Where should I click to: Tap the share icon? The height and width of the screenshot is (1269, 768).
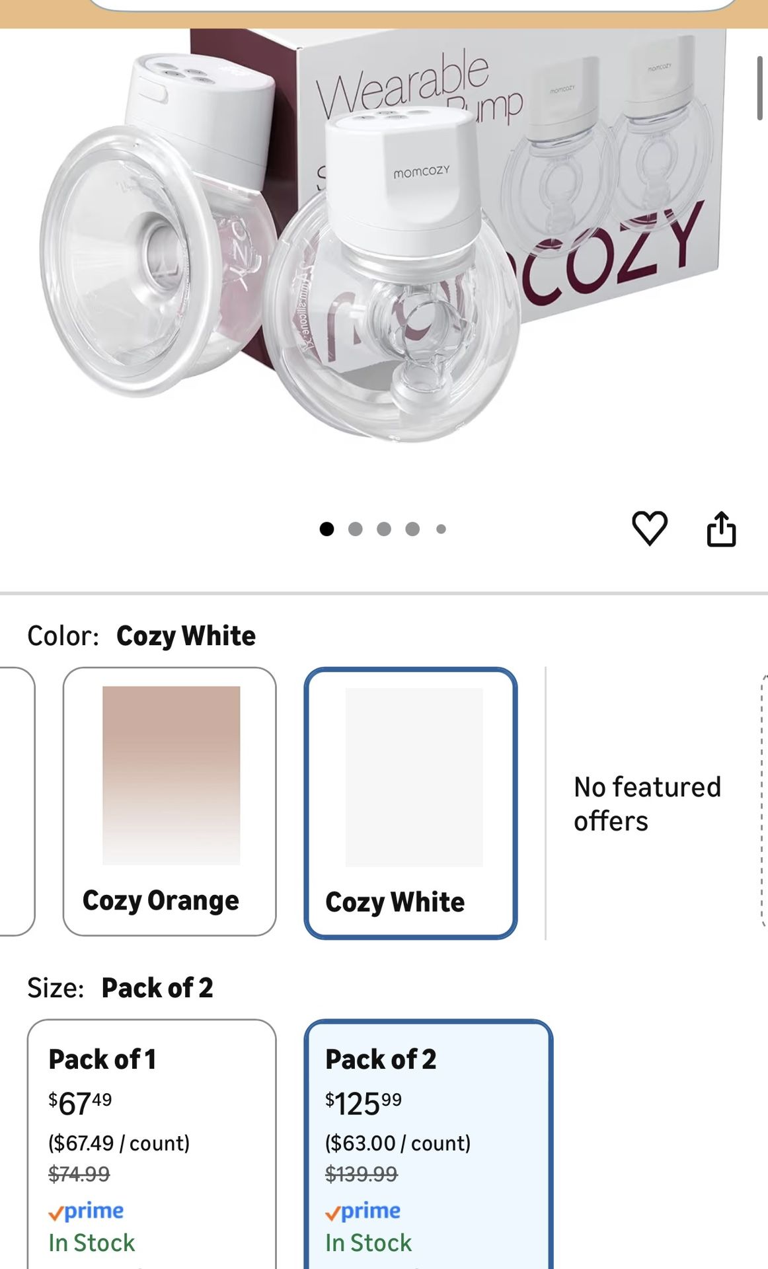pos(721,529)
